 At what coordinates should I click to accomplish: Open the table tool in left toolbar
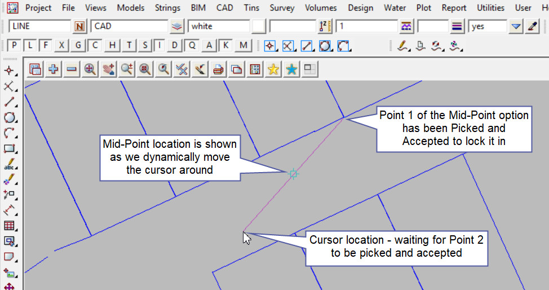click(x=9, y=226)
